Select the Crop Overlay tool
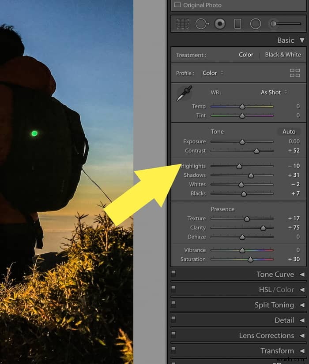This screenshot has width=309, height=364. (182, 24)
